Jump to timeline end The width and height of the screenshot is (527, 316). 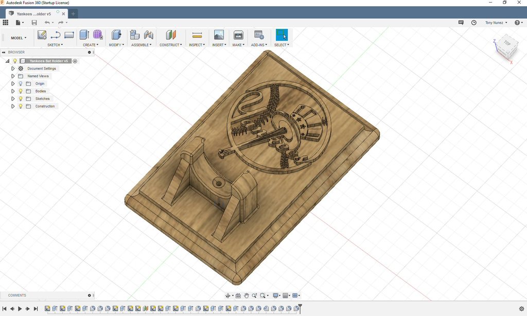coord(36,309)
